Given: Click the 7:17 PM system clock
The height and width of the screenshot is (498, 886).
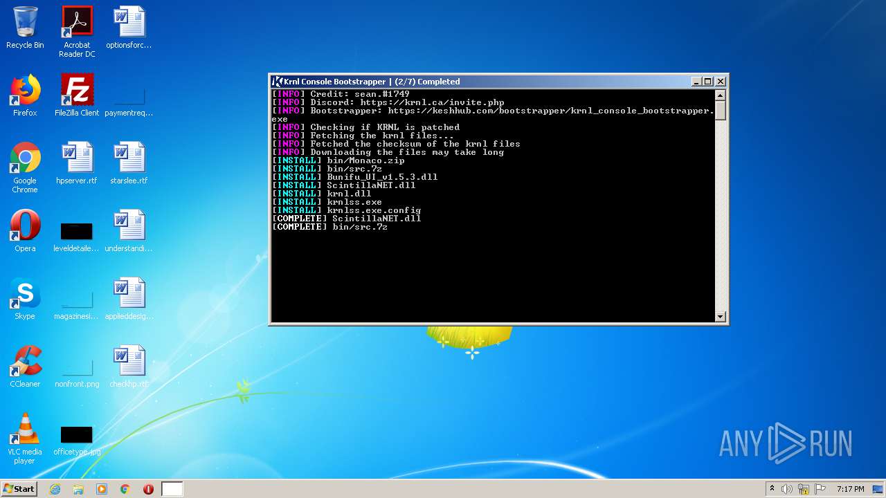Looking at the screenshot, I should (850, 489).
